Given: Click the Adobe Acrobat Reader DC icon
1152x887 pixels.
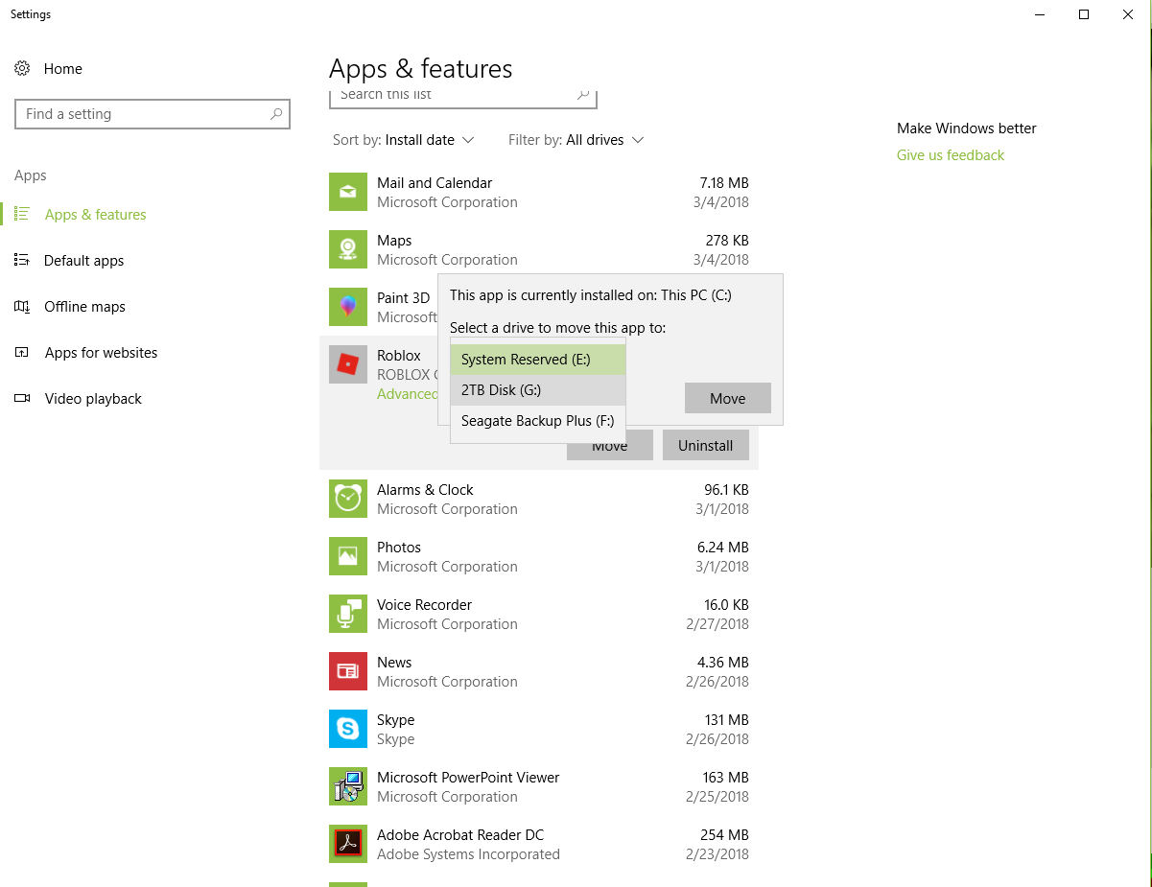Looking at the screenshot, I should 348,844.
